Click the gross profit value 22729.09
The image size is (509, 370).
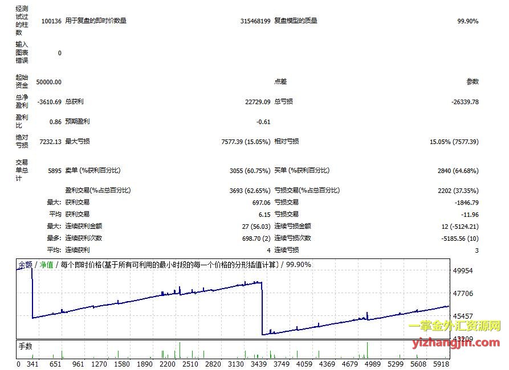tap(256, 102)
